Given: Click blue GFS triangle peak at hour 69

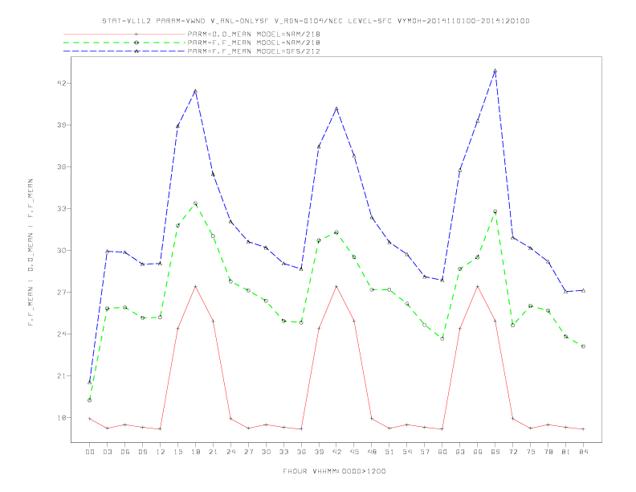Looking at the screenshot, I should (495, 71).
